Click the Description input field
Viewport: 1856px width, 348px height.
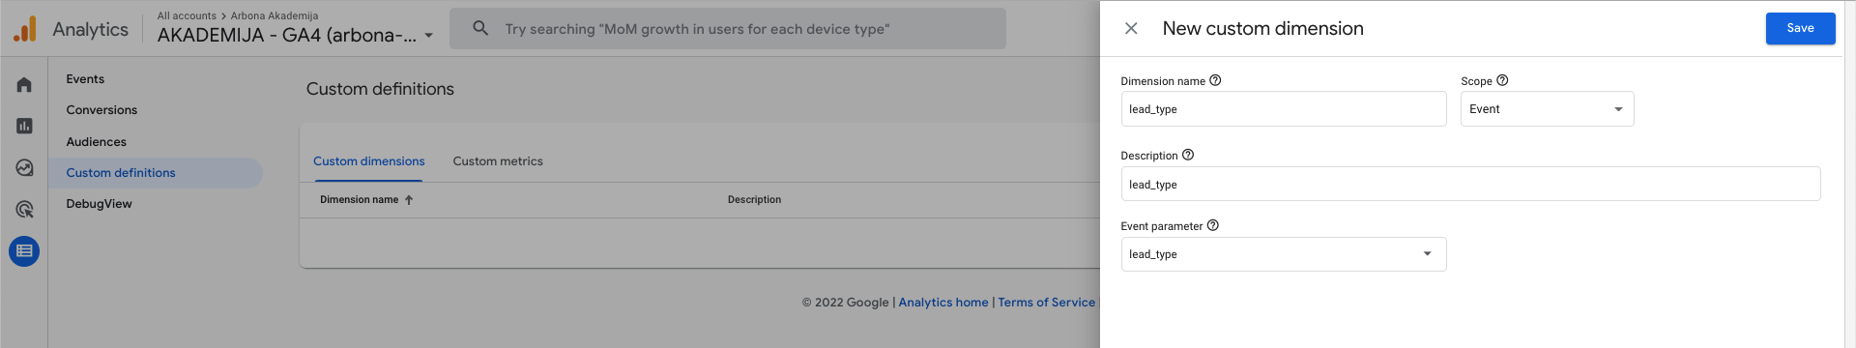click(1470, 184)
